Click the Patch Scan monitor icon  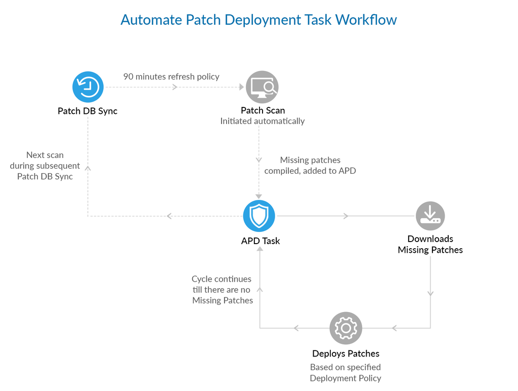click(262, 87)
